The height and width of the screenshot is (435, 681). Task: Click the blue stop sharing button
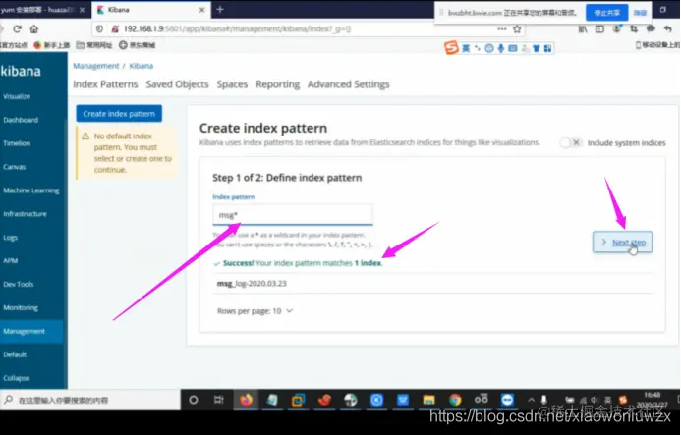606,13
